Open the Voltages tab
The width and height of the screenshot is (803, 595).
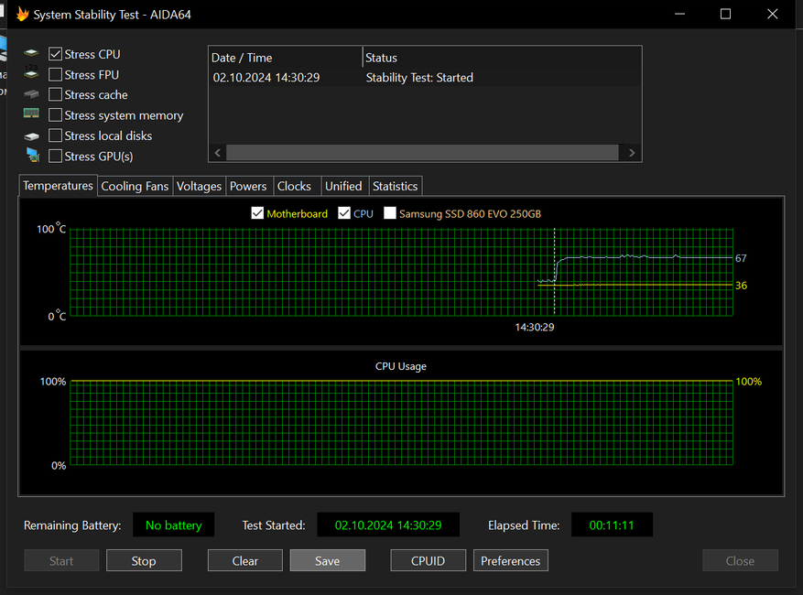pos(199,186)
